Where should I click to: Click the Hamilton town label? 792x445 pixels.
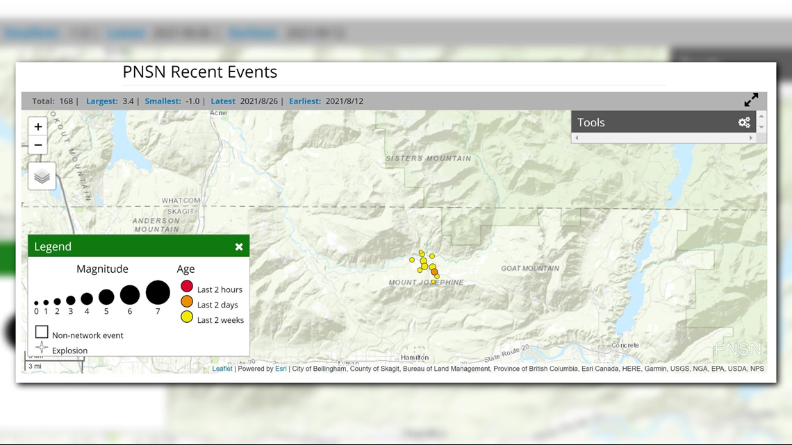coord(415,358)
